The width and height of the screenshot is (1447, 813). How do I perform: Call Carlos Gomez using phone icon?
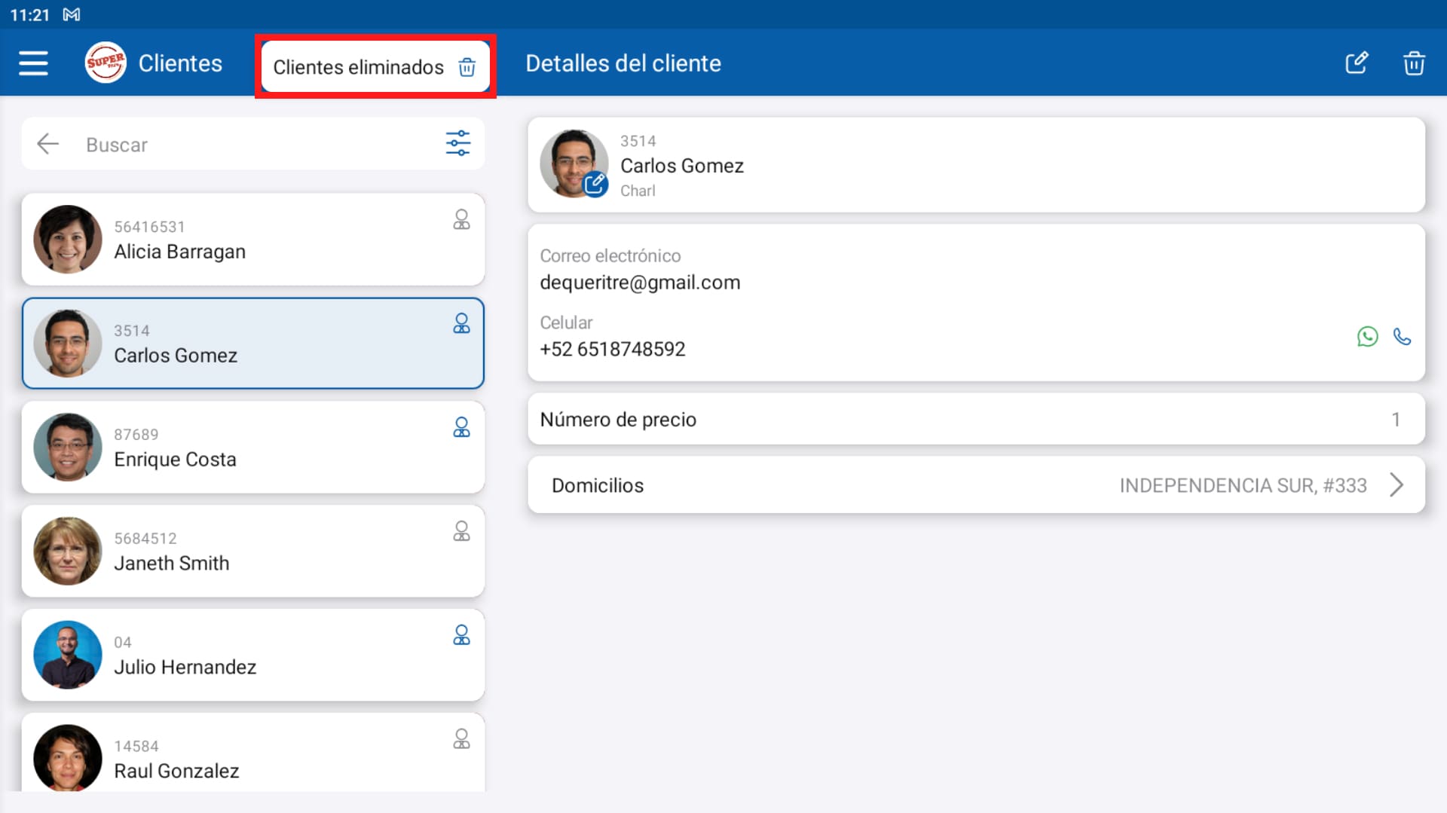(x=1402, y=336)
